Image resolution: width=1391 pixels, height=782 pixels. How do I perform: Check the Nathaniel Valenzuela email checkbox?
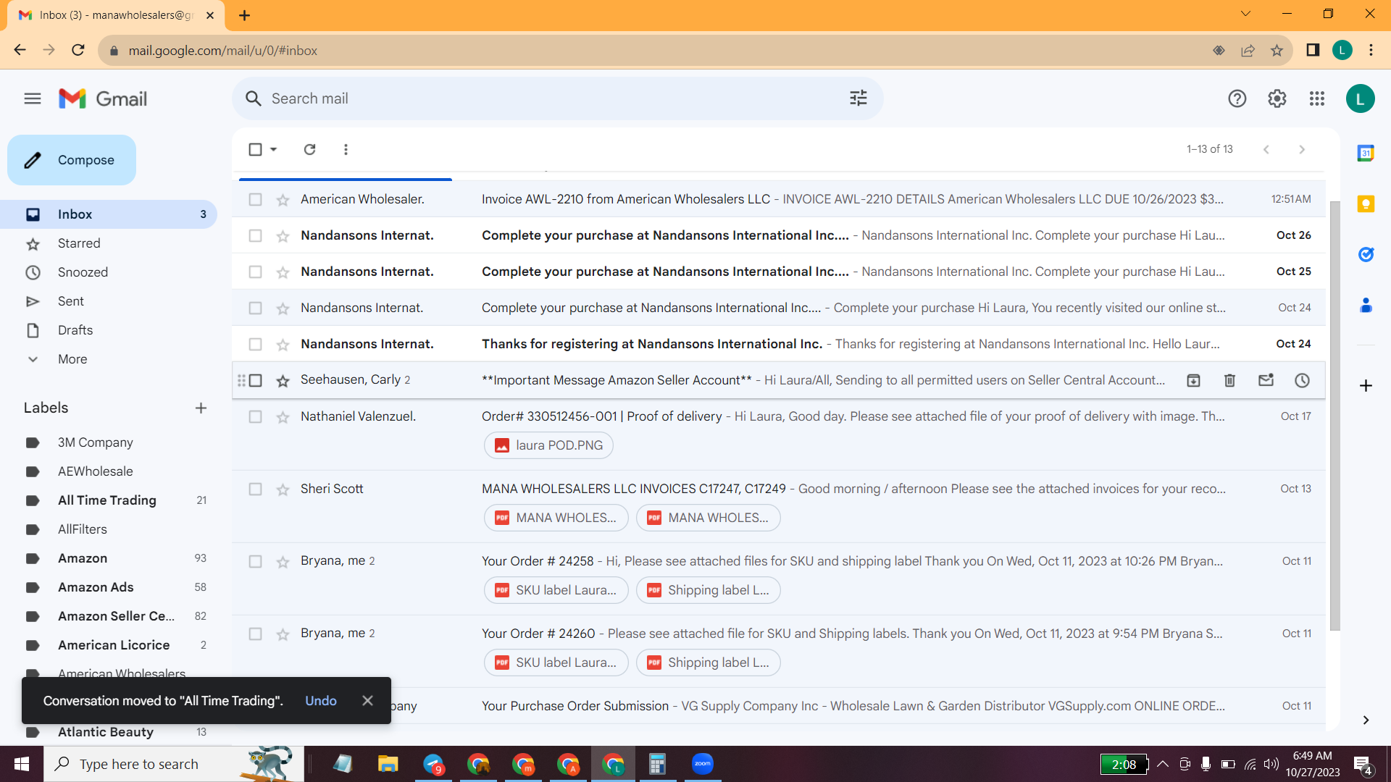point(255,416)
